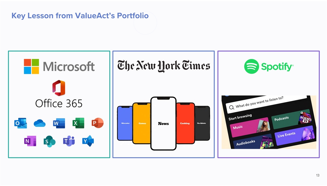Tap the red Cooking phone screen

coord(185,123)
